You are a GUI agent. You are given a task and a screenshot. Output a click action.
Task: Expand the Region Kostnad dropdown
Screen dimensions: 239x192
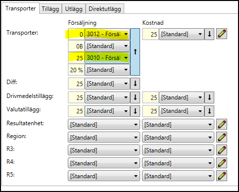[178, 137]
